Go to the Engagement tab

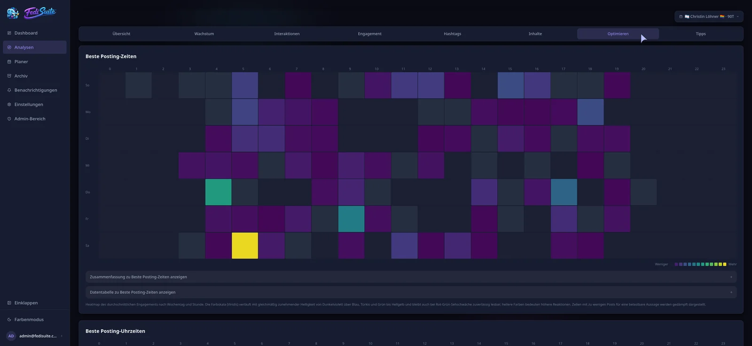[369, 34]
